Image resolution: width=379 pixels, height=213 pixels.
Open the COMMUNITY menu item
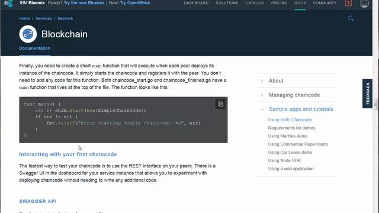point(325,3)
